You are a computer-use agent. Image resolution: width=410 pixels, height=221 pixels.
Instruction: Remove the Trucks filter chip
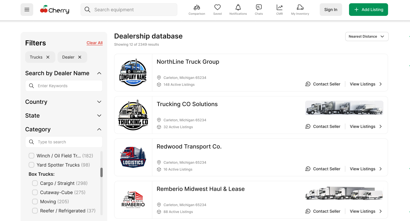coord(48,57)
